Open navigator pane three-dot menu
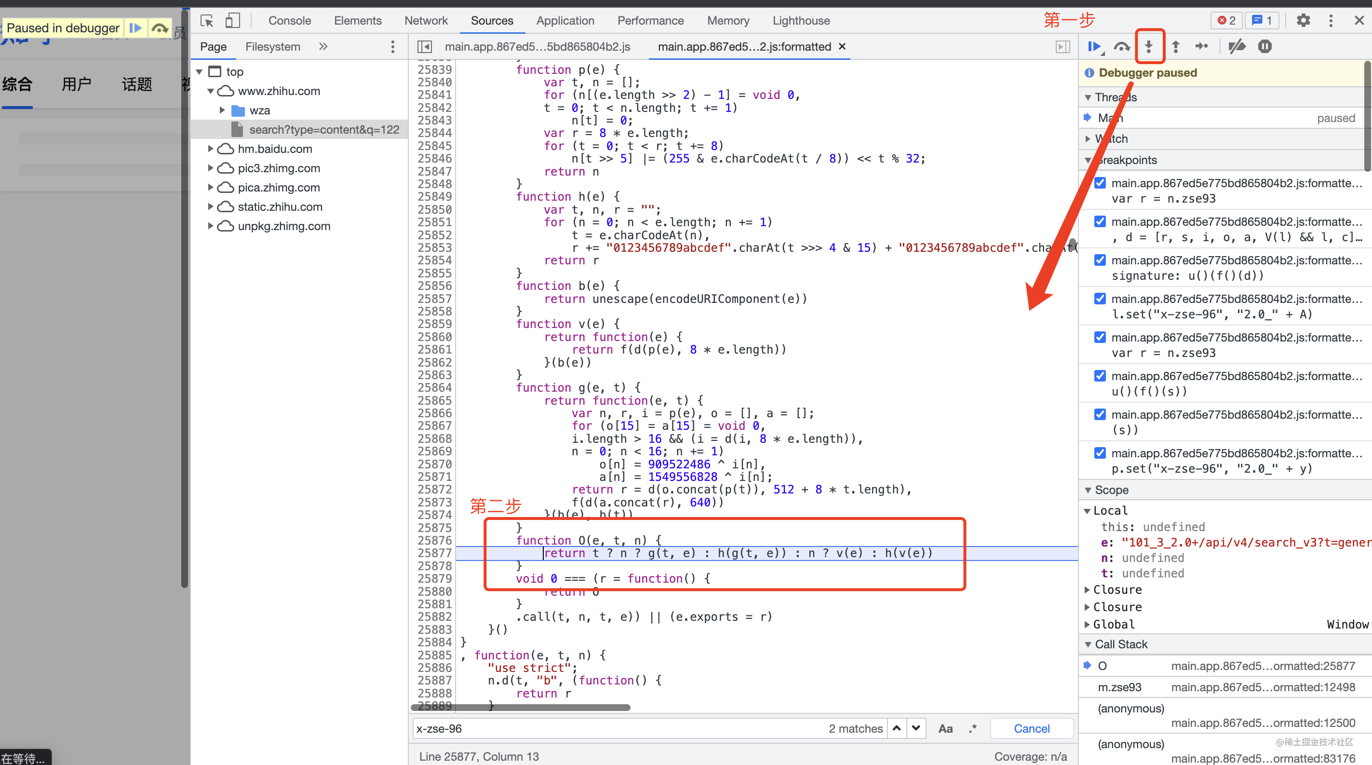The image size is (1372, 765). (x=392, y=47)
